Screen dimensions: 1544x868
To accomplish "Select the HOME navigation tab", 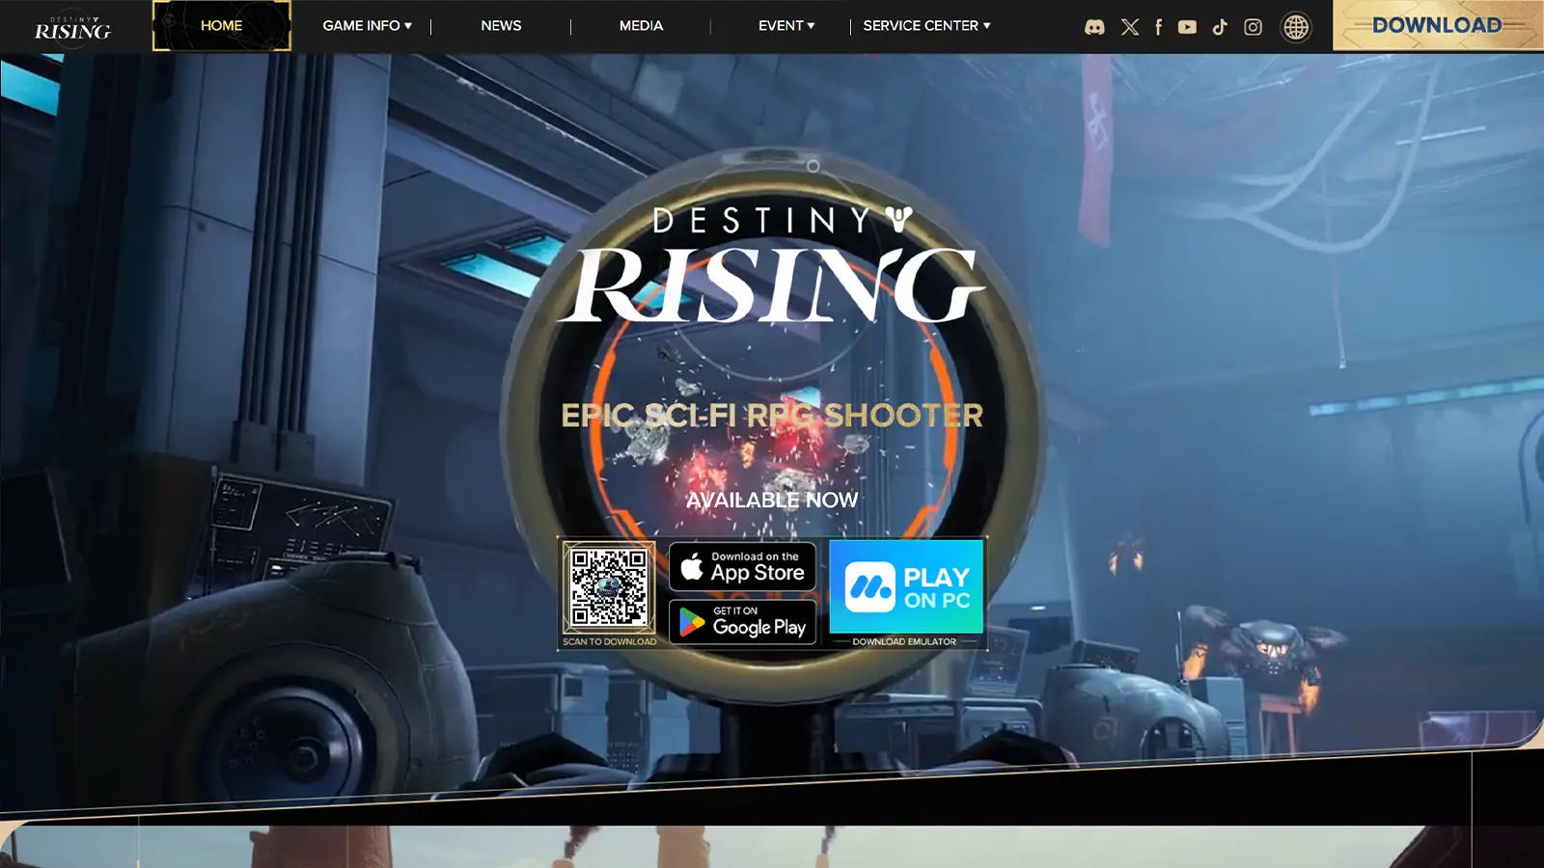I will point(221,26).
